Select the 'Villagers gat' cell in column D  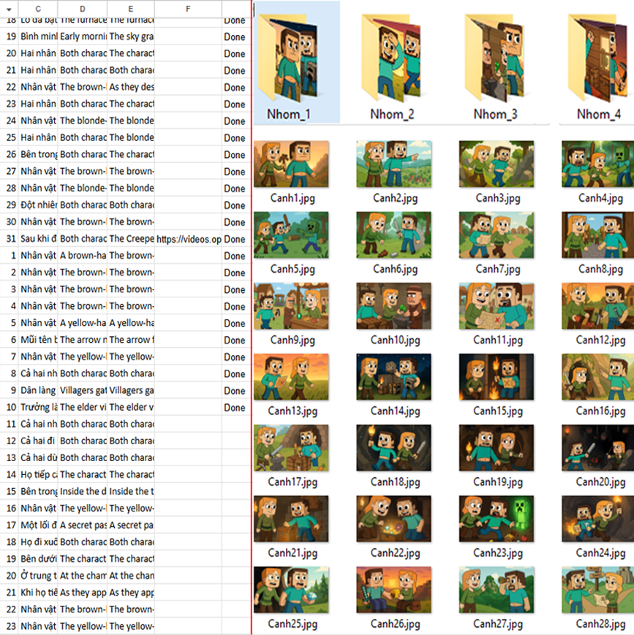83,390
